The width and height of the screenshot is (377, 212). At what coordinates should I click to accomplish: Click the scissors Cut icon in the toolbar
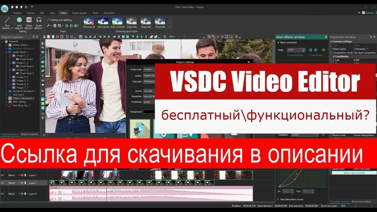[x=44, y=37]
